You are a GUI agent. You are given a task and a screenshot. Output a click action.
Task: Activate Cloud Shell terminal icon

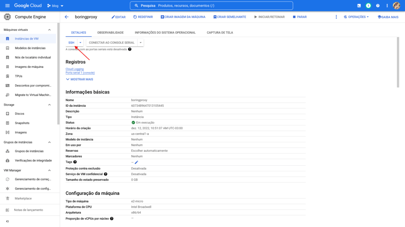tap(359, 6)
